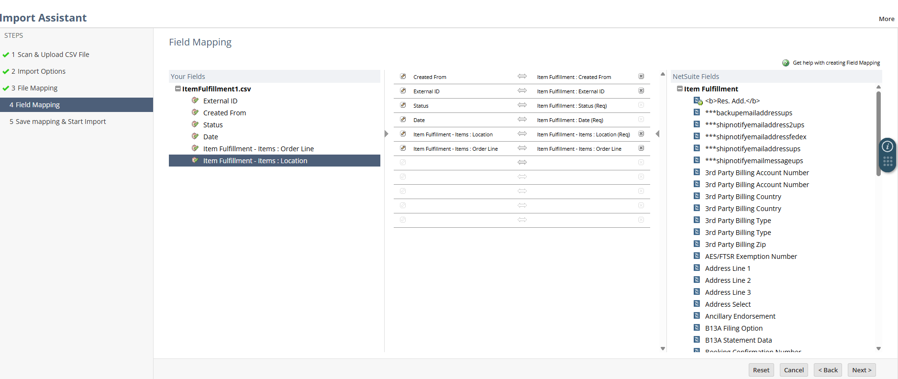Viewport: 898px width, 379px height.
Task: Click field icon beside Ancillary Endorsement
Action: 697,316
